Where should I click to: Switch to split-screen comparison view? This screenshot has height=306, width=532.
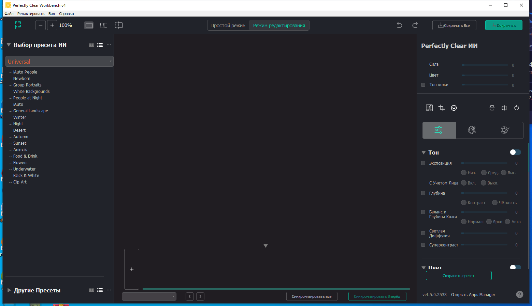pyautogui.click(x=103, y=25)
